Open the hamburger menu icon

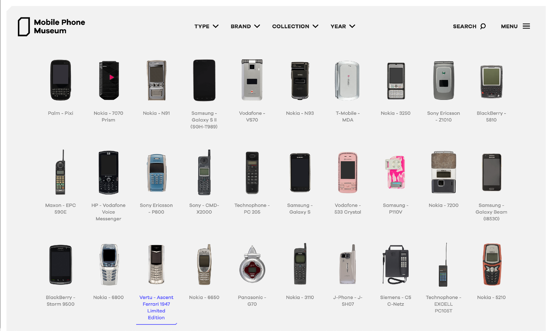(526, 26)
